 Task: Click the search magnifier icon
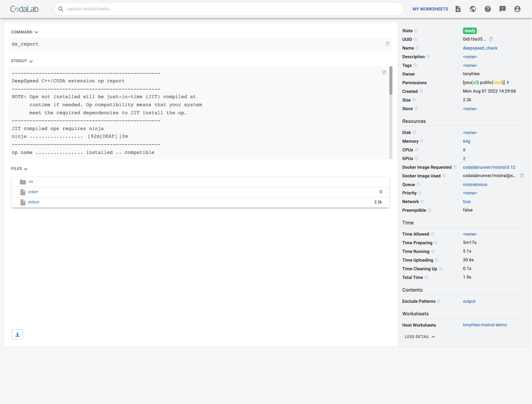click(x=61, y=9)
